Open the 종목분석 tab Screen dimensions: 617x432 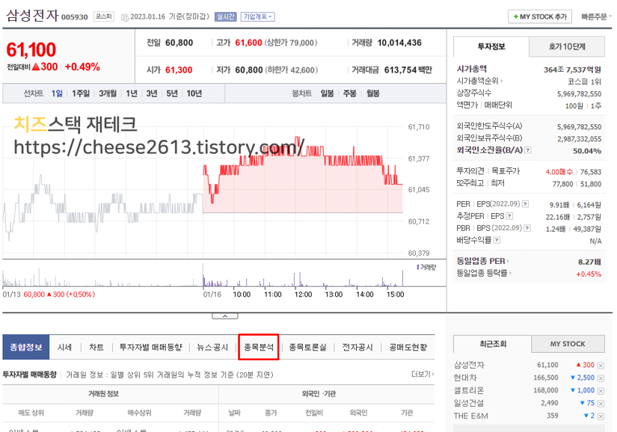coord(259,347)
